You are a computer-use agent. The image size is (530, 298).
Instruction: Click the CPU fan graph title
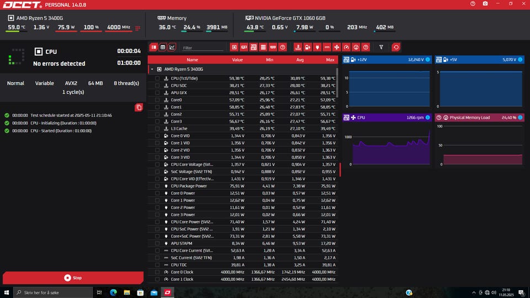pos(387,118)
